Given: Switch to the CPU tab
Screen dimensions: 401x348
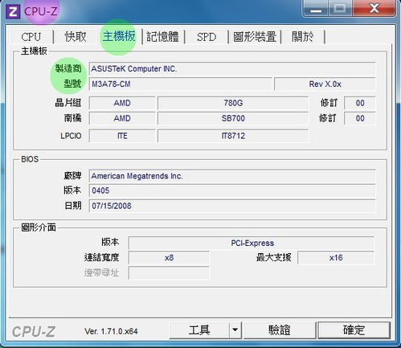Looking at the screenshot, I should click(31, 37).
